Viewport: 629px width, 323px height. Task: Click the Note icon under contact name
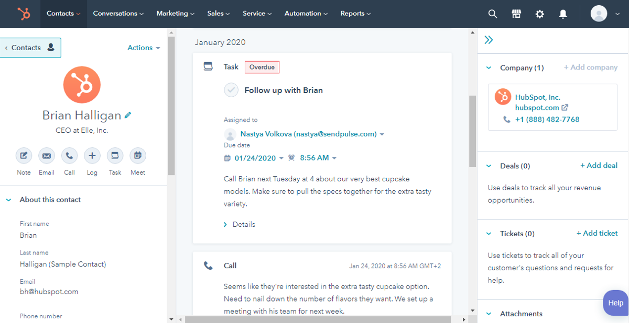24,156
